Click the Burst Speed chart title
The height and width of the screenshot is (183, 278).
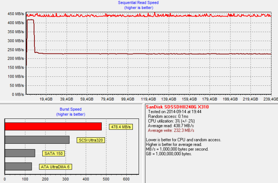click(x=71, y=109)
